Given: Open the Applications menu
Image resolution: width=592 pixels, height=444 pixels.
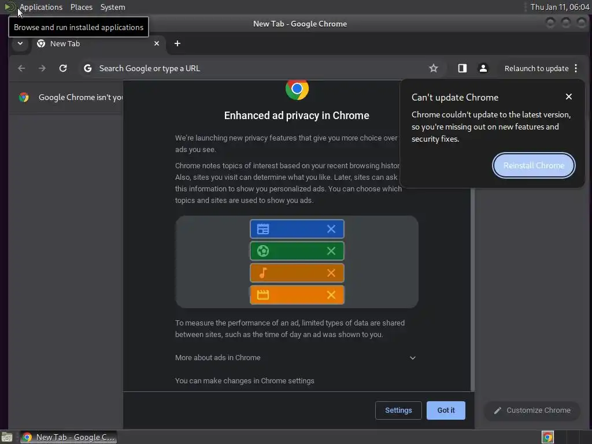Looking at the screenshot, I should click(41, 7).
